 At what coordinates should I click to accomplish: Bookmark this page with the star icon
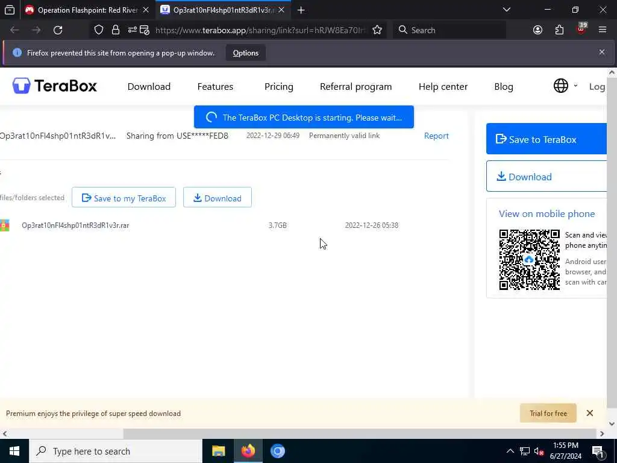377,30
